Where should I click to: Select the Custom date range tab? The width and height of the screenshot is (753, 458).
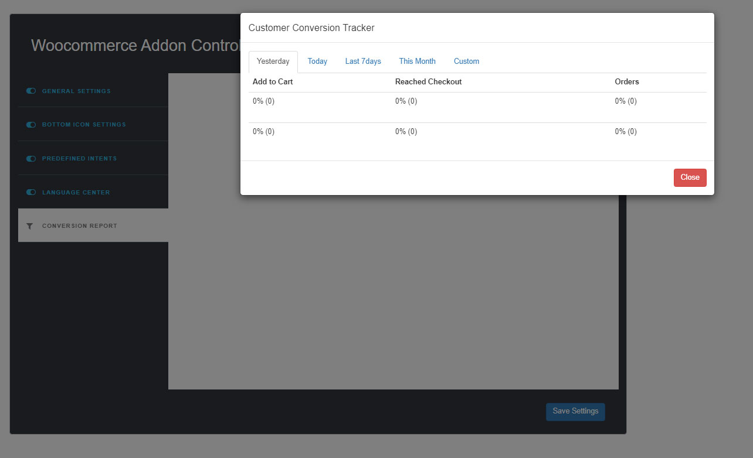point(466,61)
